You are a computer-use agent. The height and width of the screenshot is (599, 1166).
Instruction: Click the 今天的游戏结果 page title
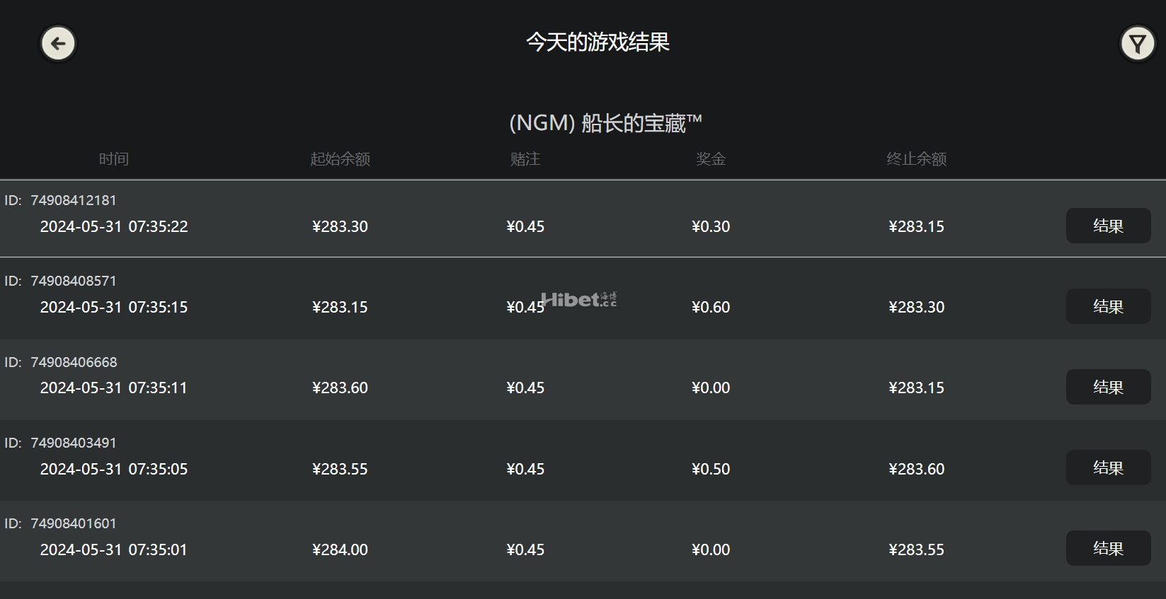598,42
